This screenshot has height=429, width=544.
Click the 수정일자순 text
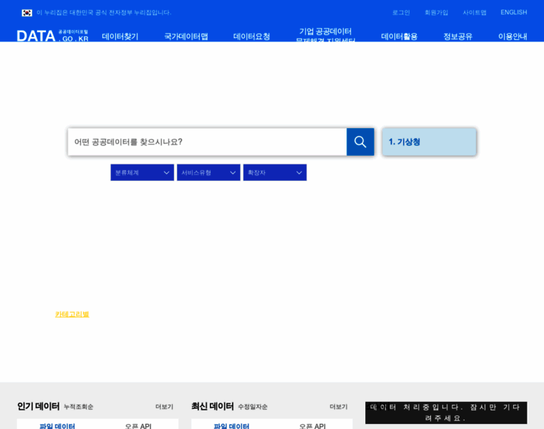[x=253, y=407]
